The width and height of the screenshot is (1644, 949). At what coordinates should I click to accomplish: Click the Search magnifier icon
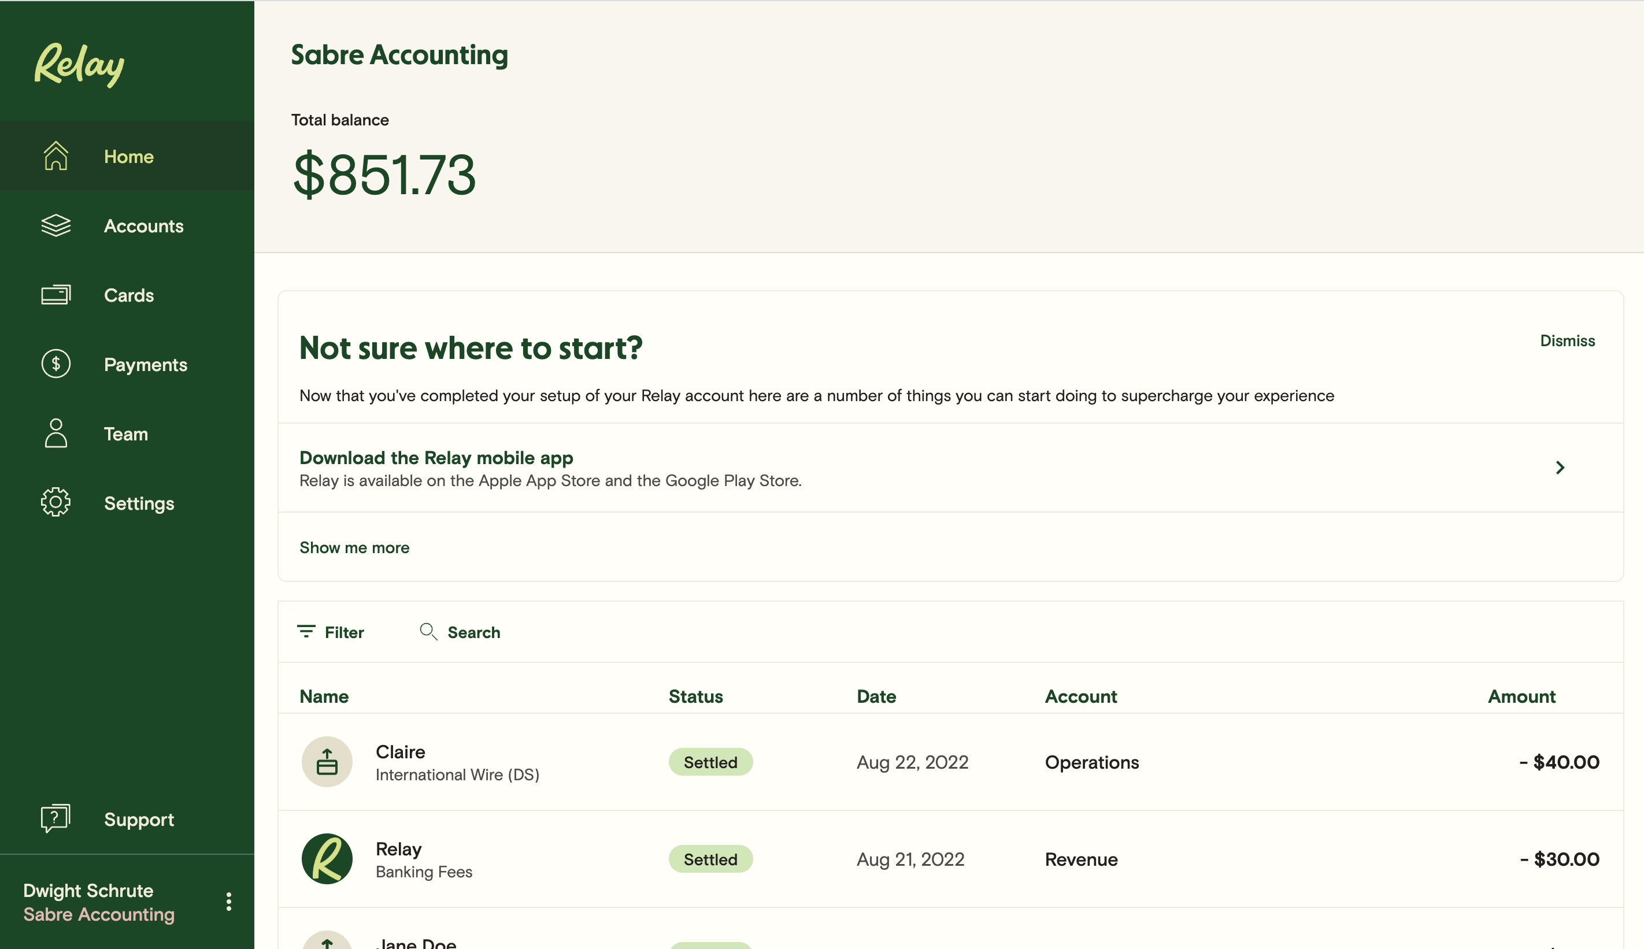(x=428, y=632)
